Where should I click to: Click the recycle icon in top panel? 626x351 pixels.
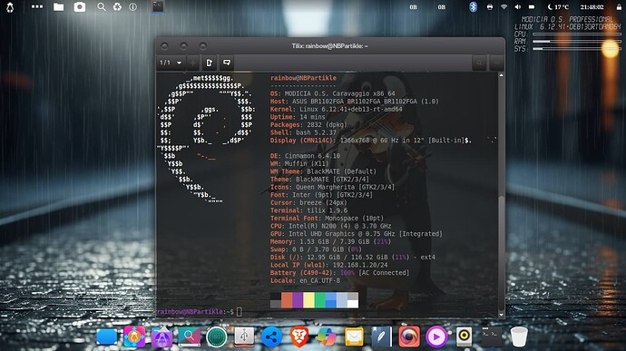point(117,6)
